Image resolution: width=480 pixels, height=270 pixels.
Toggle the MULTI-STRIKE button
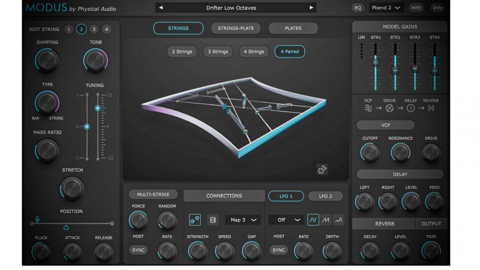153,194
